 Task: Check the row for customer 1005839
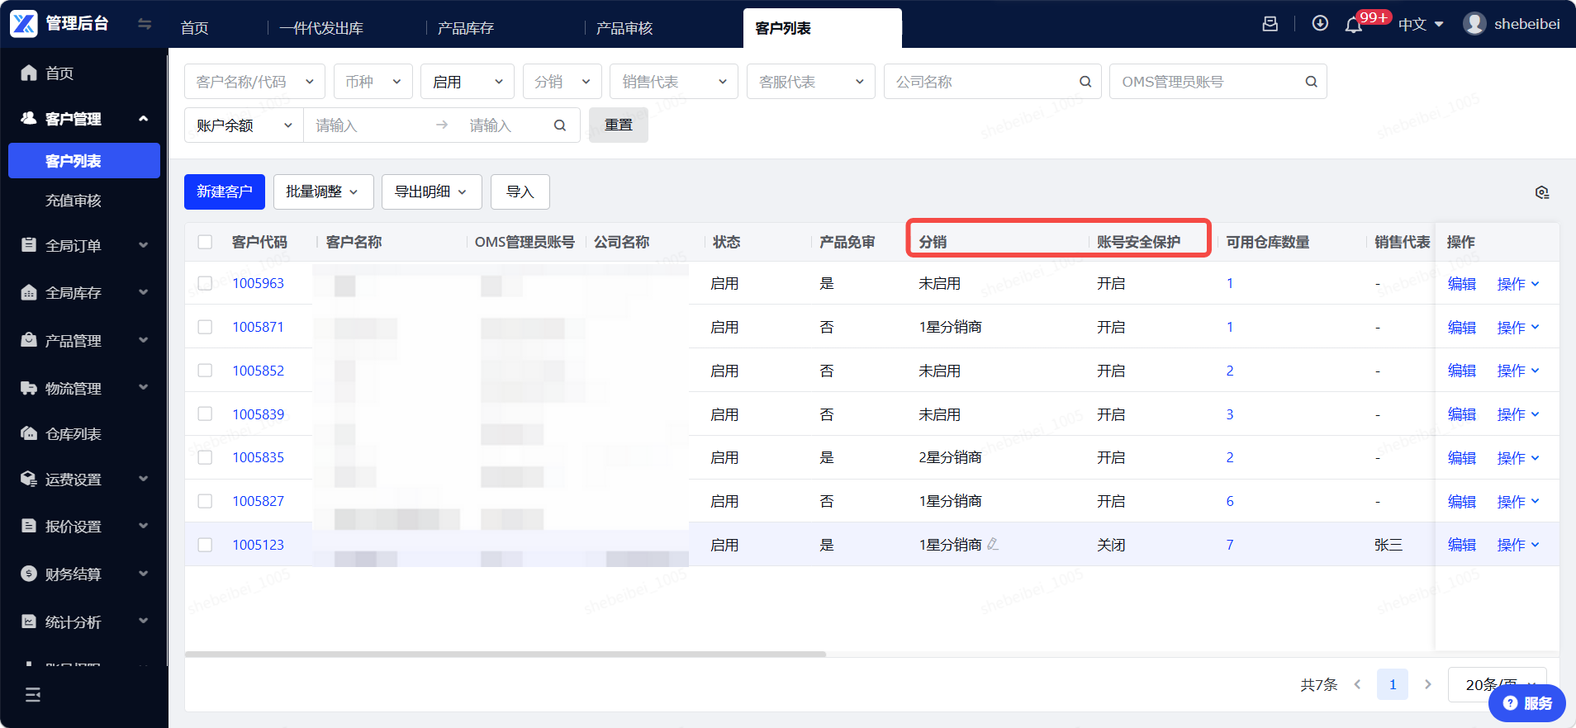click(205, 414)
